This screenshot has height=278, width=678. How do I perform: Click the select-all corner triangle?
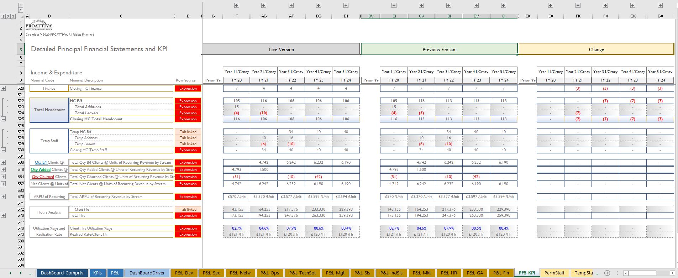pyautogui.click(x=22, y=16)
